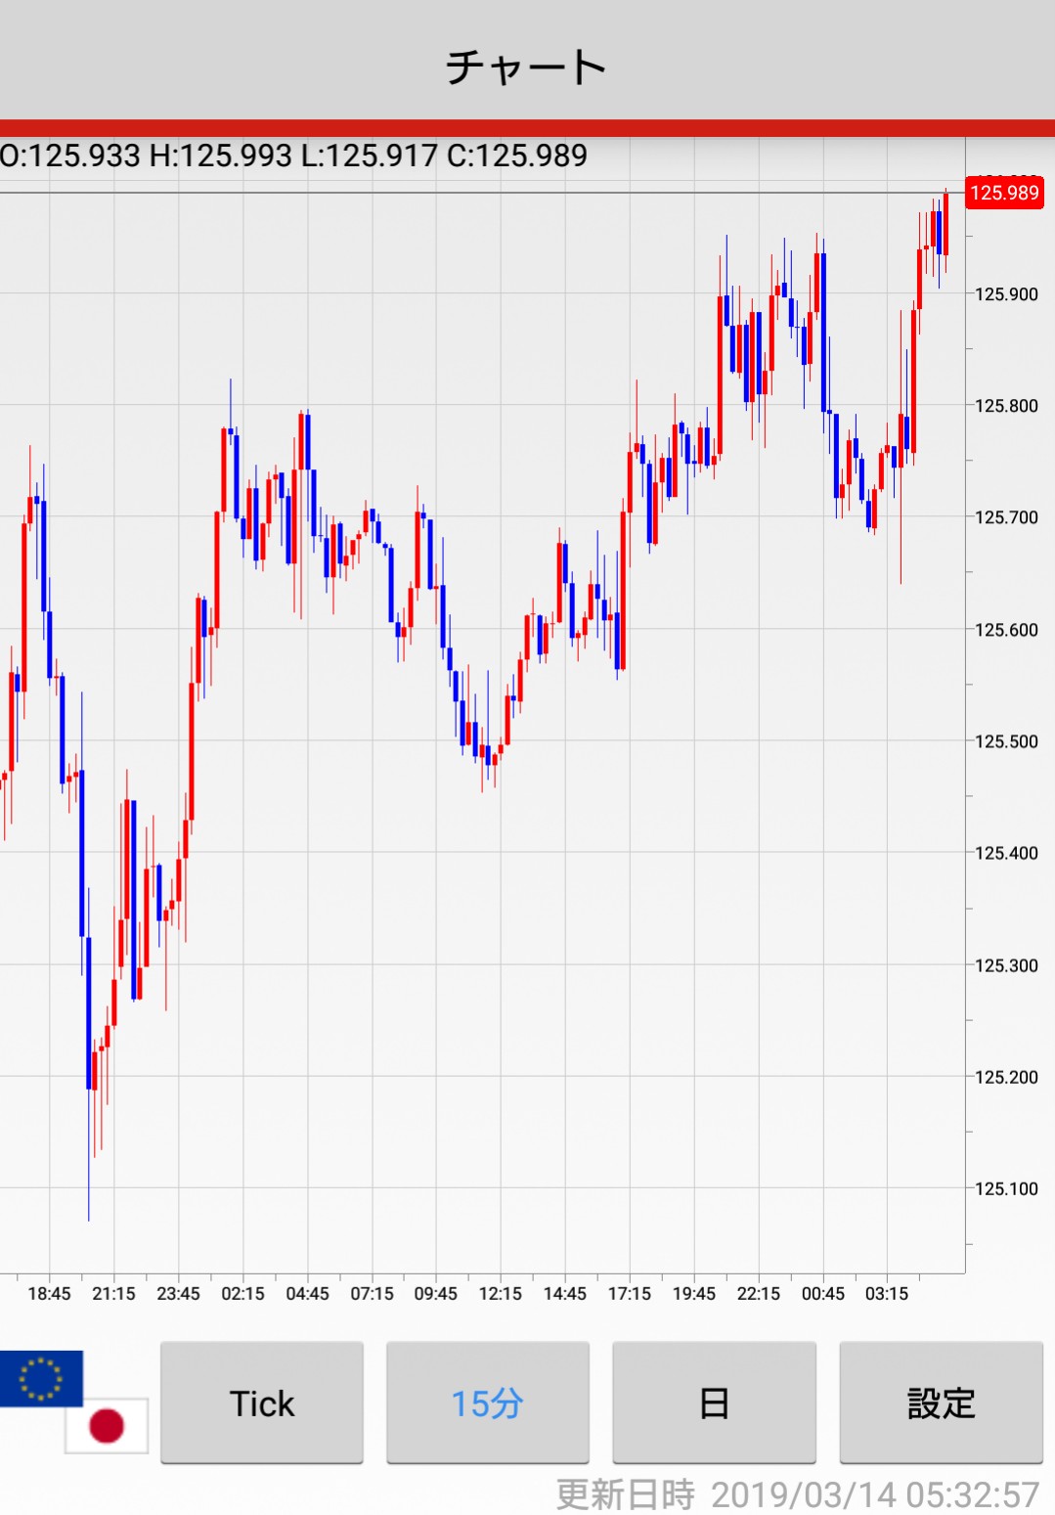Select the 03:15 time axis label
This screenshot has width=1055, height=1515.
tap(886, 1293)
